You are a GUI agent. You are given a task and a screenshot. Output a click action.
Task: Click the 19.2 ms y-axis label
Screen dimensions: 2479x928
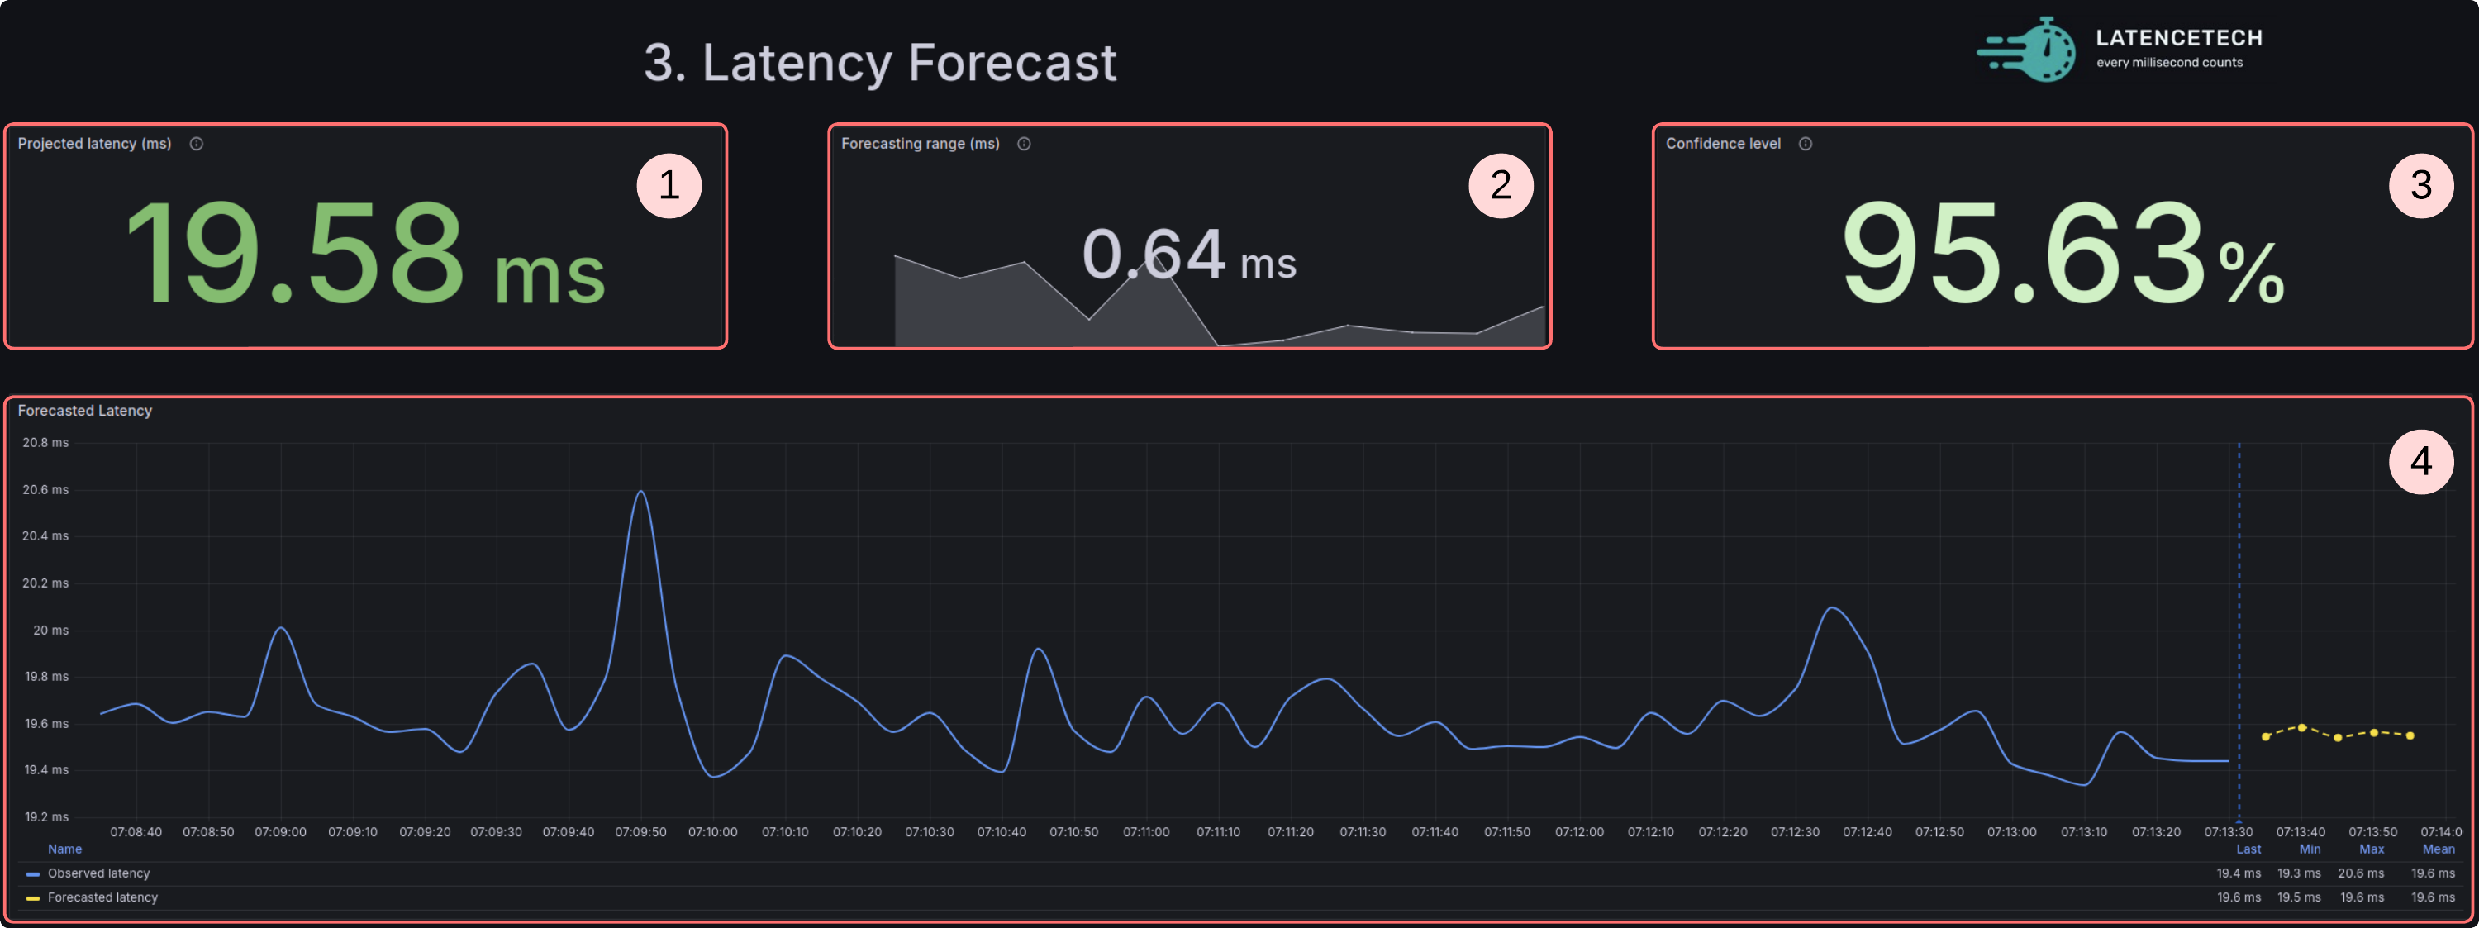coord(46,817)
